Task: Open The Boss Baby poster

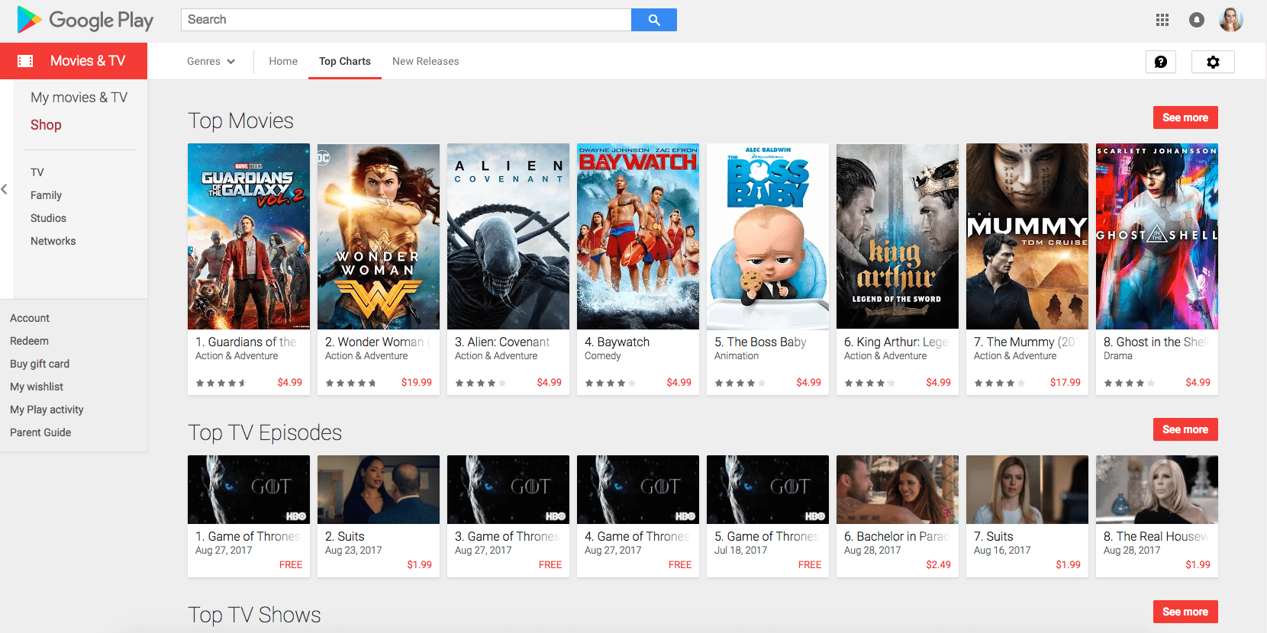Action: 768,236
